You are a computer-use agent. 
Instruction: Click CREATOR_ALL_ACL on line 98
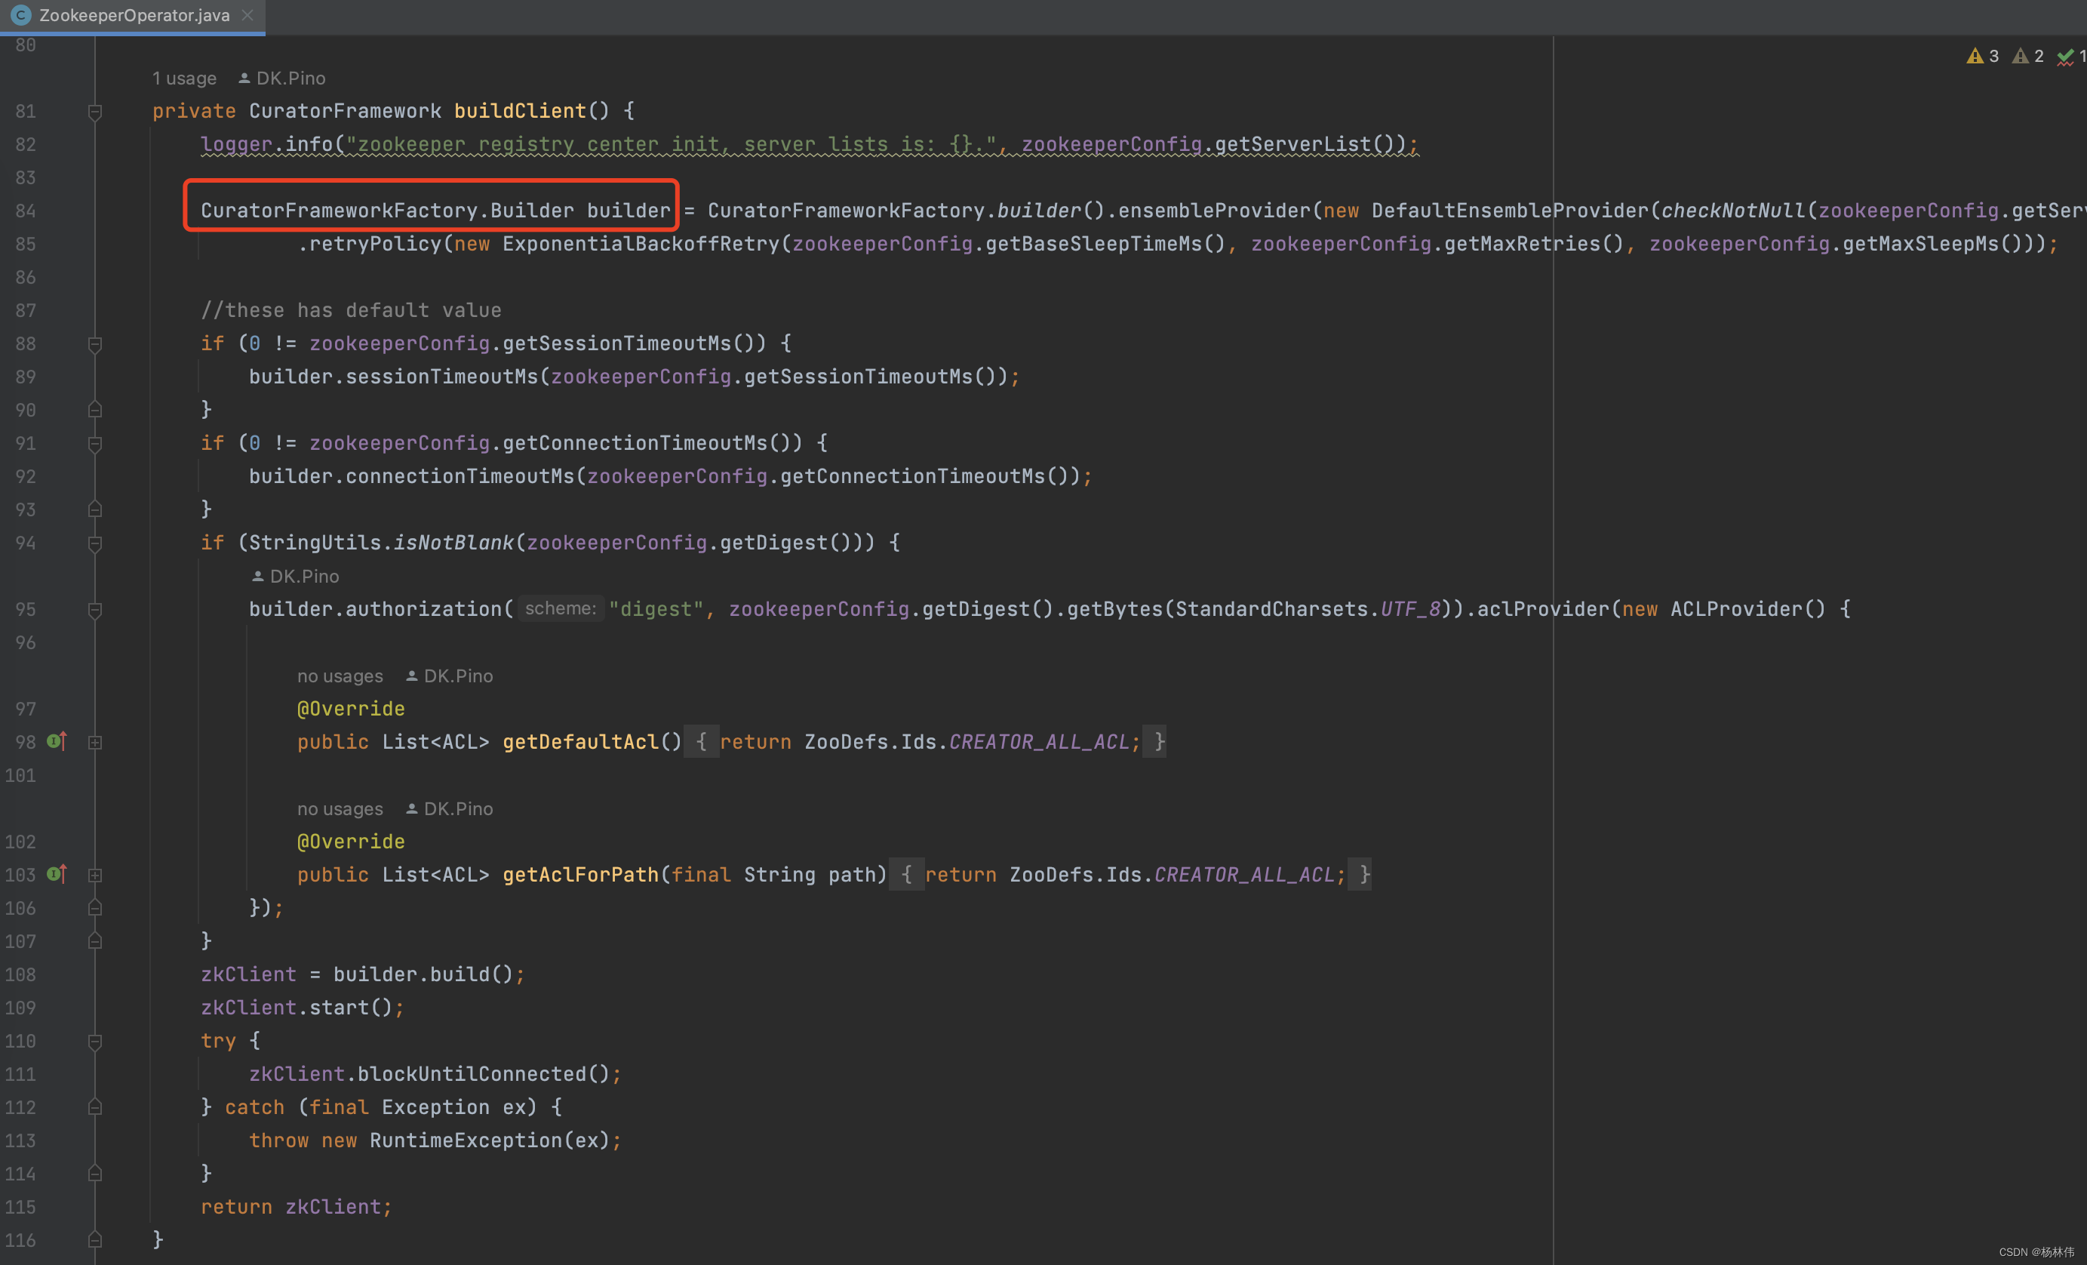coord(1039,742)
